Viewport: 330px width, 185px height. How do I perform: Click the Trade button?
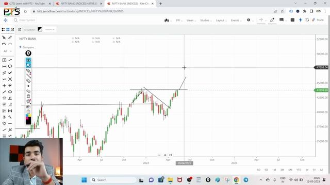tap(318, 20)
